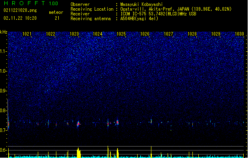Click the kHz axis unit label
This screenshot has height=158, width=248.
4,32
